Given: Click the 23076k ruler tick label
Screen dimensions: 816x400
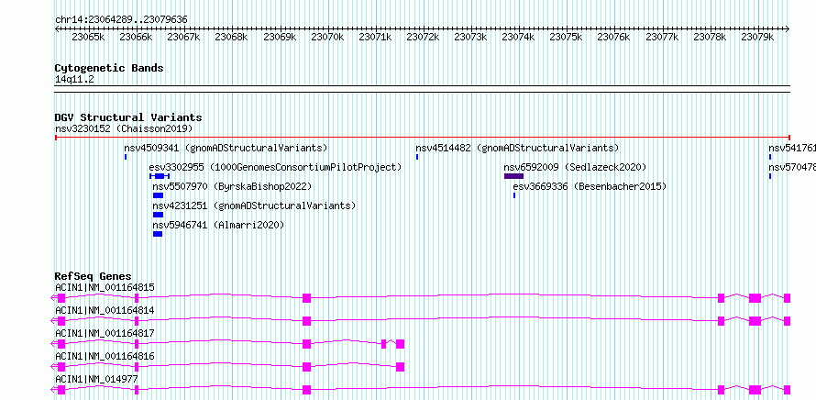Looking at the screenshot, I should pos(613,37).
